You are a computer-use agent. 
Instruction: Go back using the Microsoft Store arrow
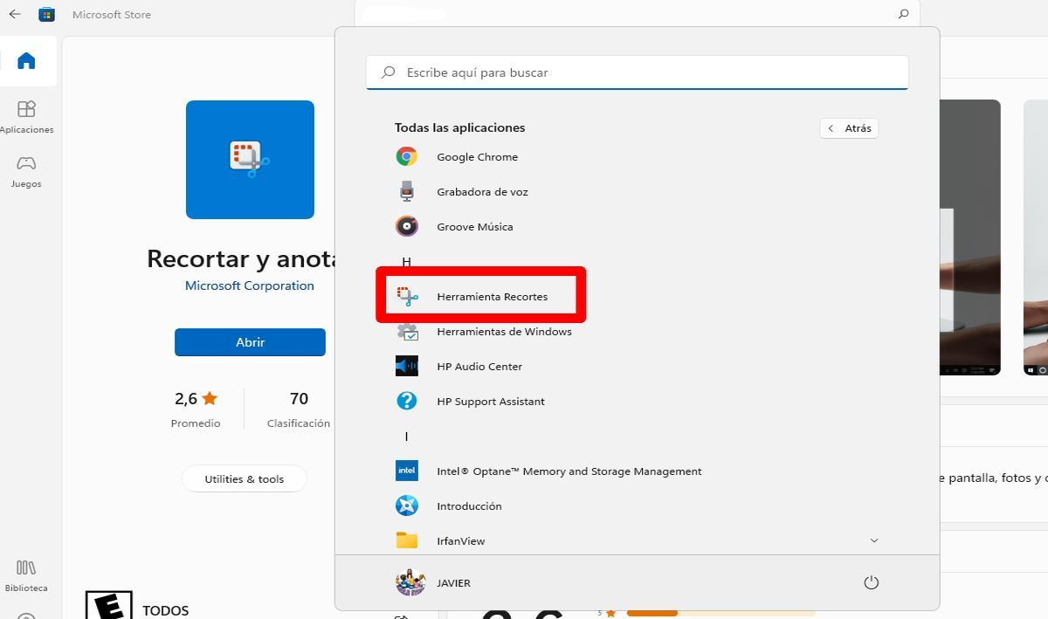pos(15,14)
